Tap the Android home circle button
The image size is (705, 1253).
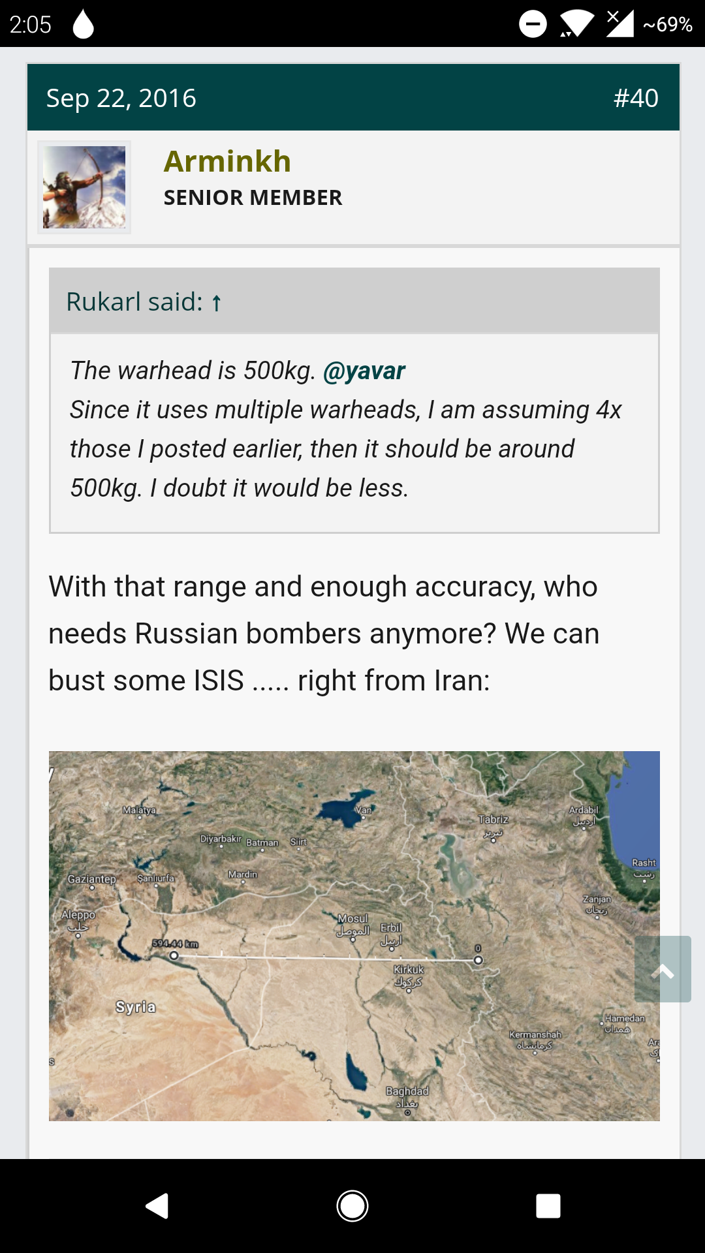(352, 1206)
